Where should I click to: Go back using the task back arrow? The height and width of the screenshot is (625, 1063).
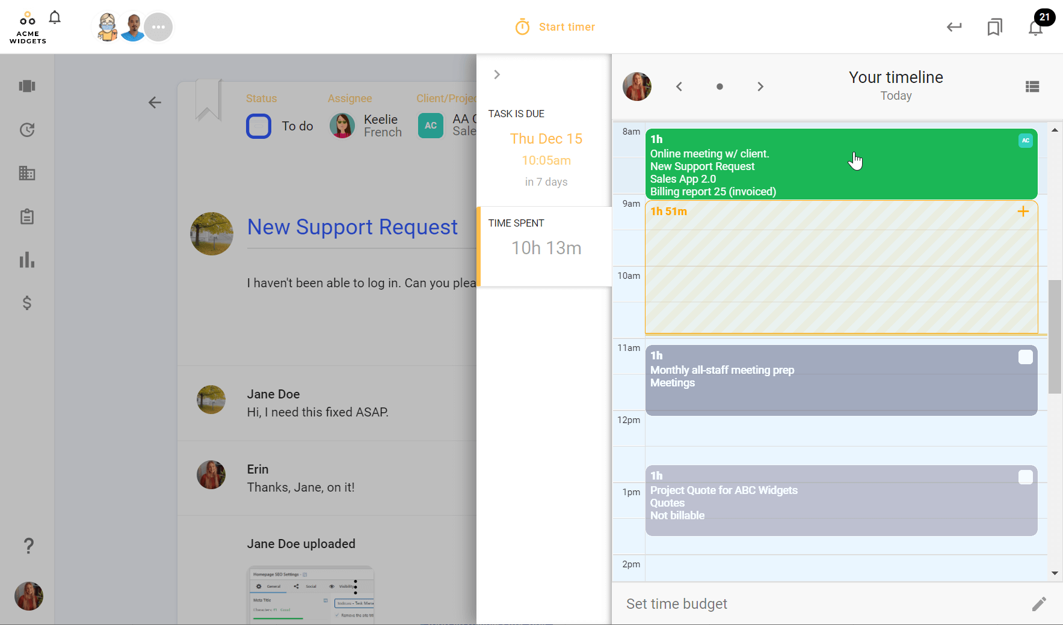click(155, 103)
